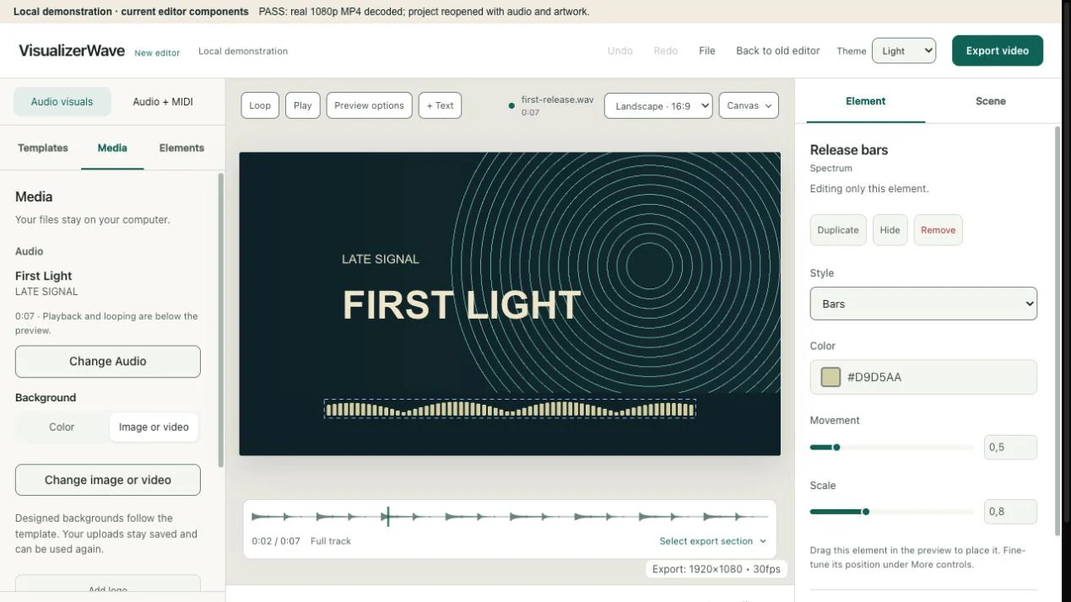Open the Theme dropdown set to Light
Image resolution: width=1071 pixels, height=602 pixels.
tap(904, 51)
